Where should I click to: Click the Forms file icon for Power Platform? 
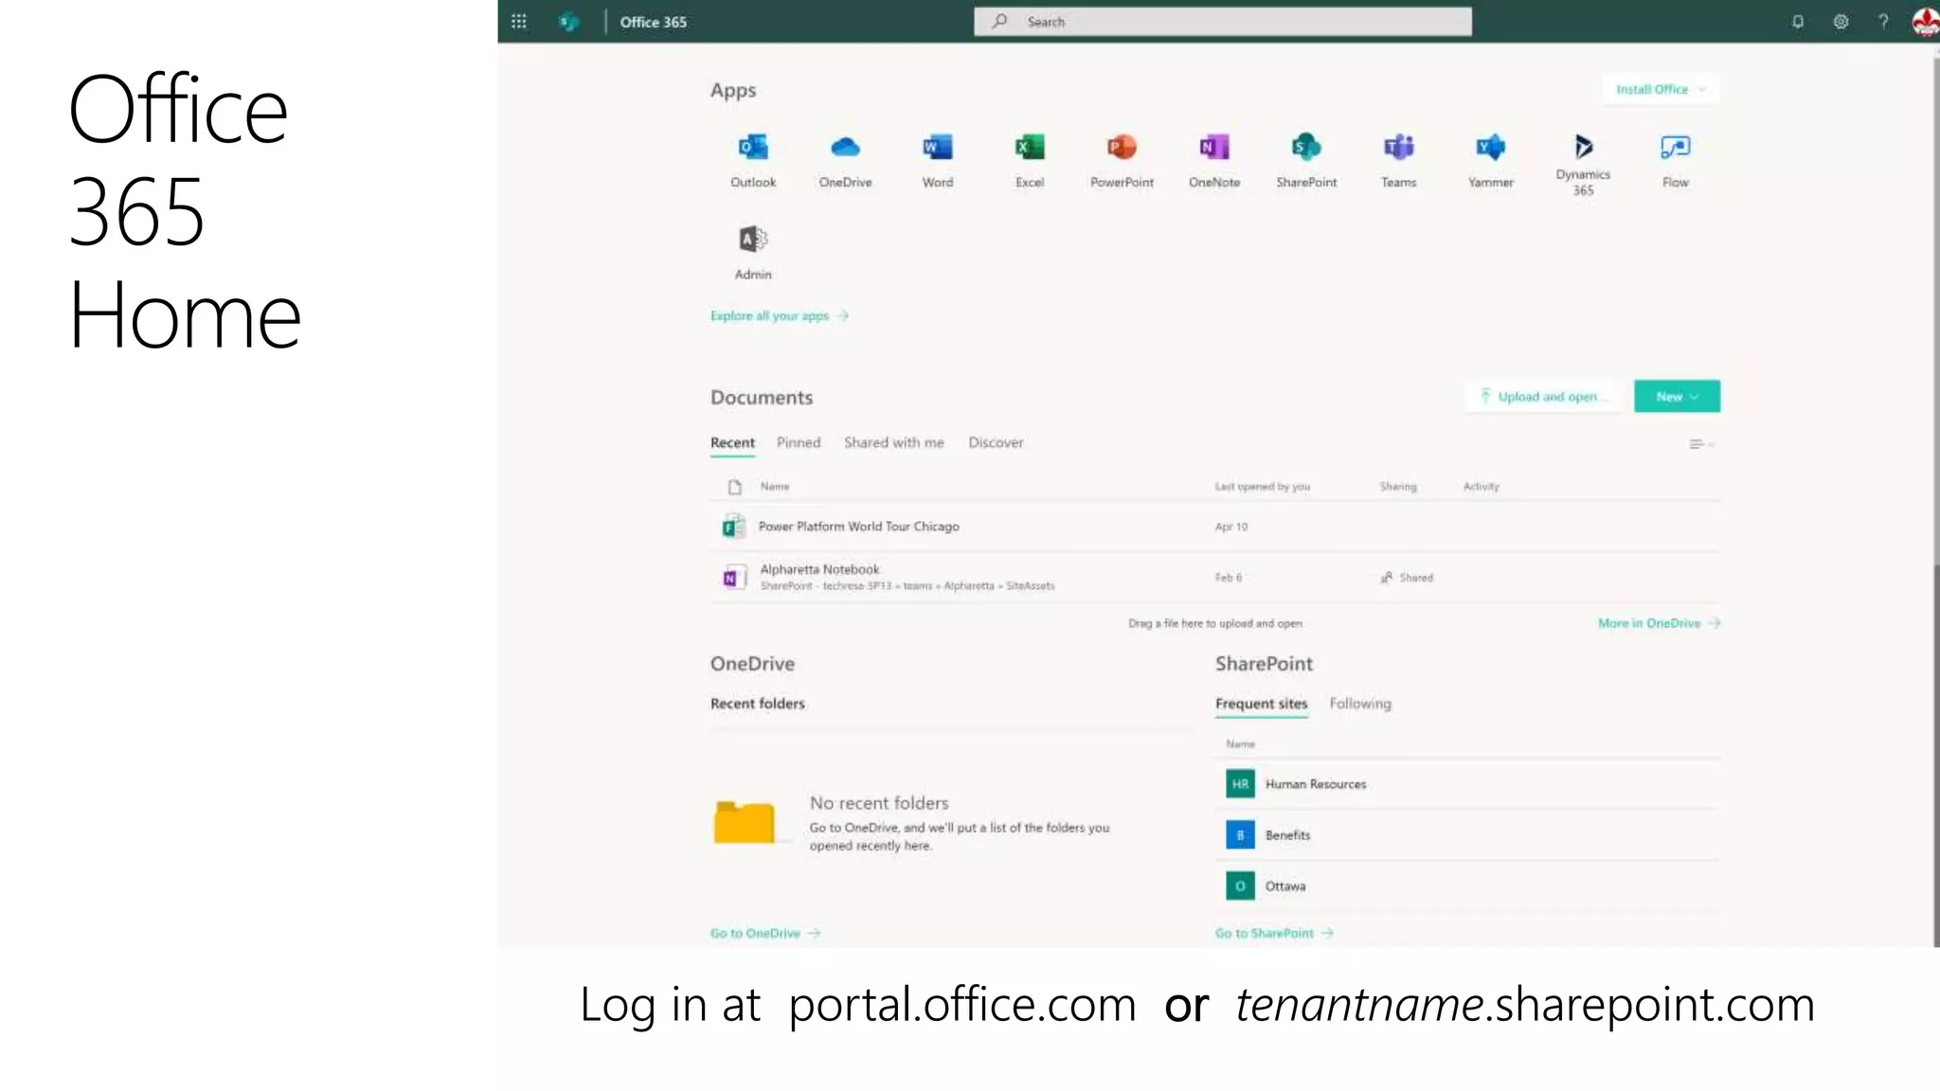pos(733,527)
